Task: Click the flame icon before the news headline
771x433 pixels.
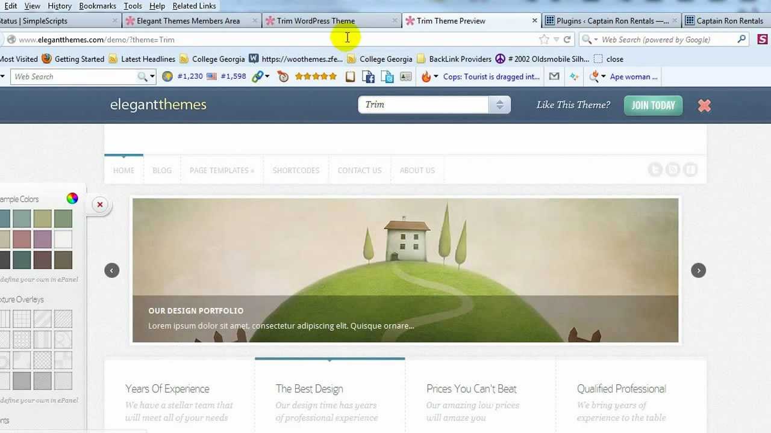Action: click(x=426, y=76)
